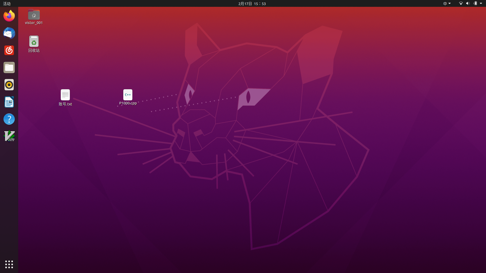Click the 活动 Activities button
Image resolution: width=486 pixels, height=273 pixels.
pyautogui.click(x=7, y=4)
